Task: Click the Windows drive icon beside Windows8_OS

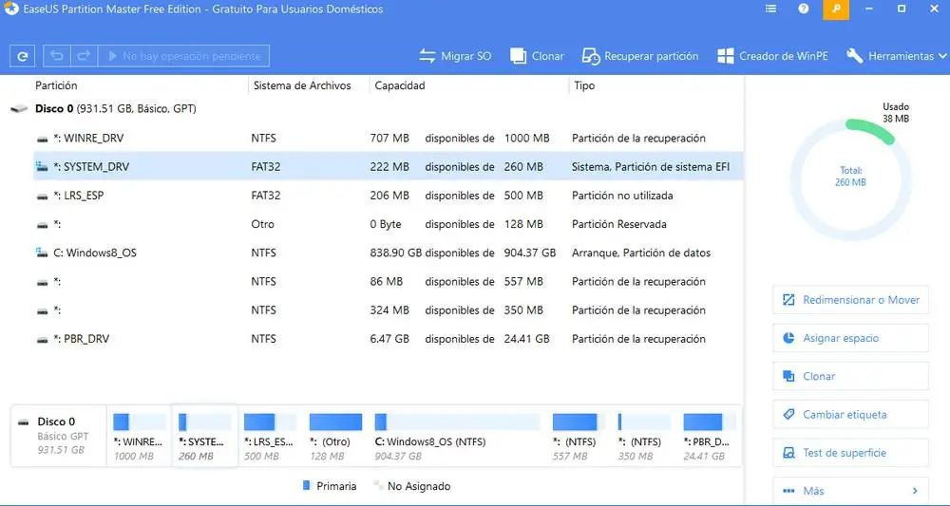Action: click(42, 253)
